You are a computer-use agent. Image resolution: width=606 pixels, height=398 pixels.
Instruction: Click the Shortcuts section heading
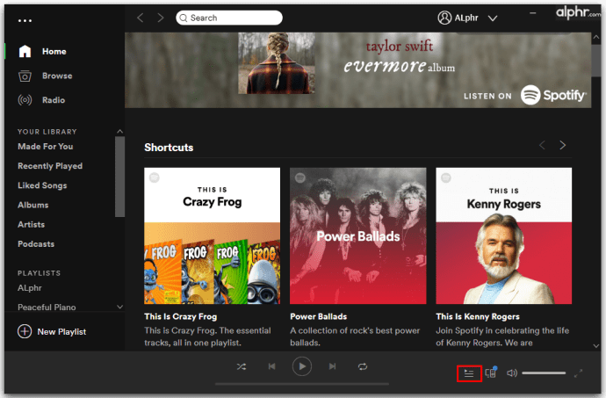[169, 148]
